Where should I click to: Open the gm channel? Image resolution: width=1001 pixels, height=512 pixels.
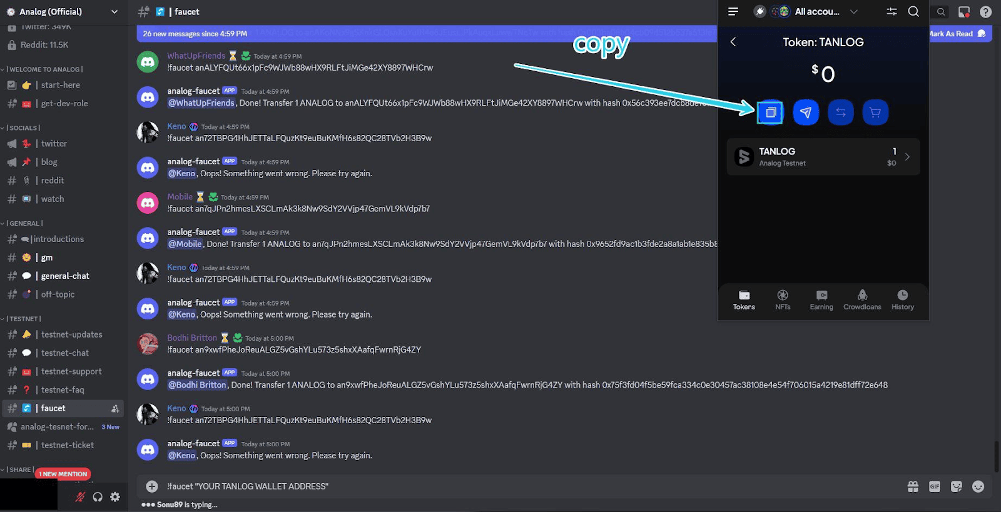click(63, 258)
